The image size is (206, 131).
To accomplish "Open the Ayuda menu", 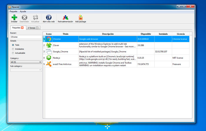I will 23,11.
